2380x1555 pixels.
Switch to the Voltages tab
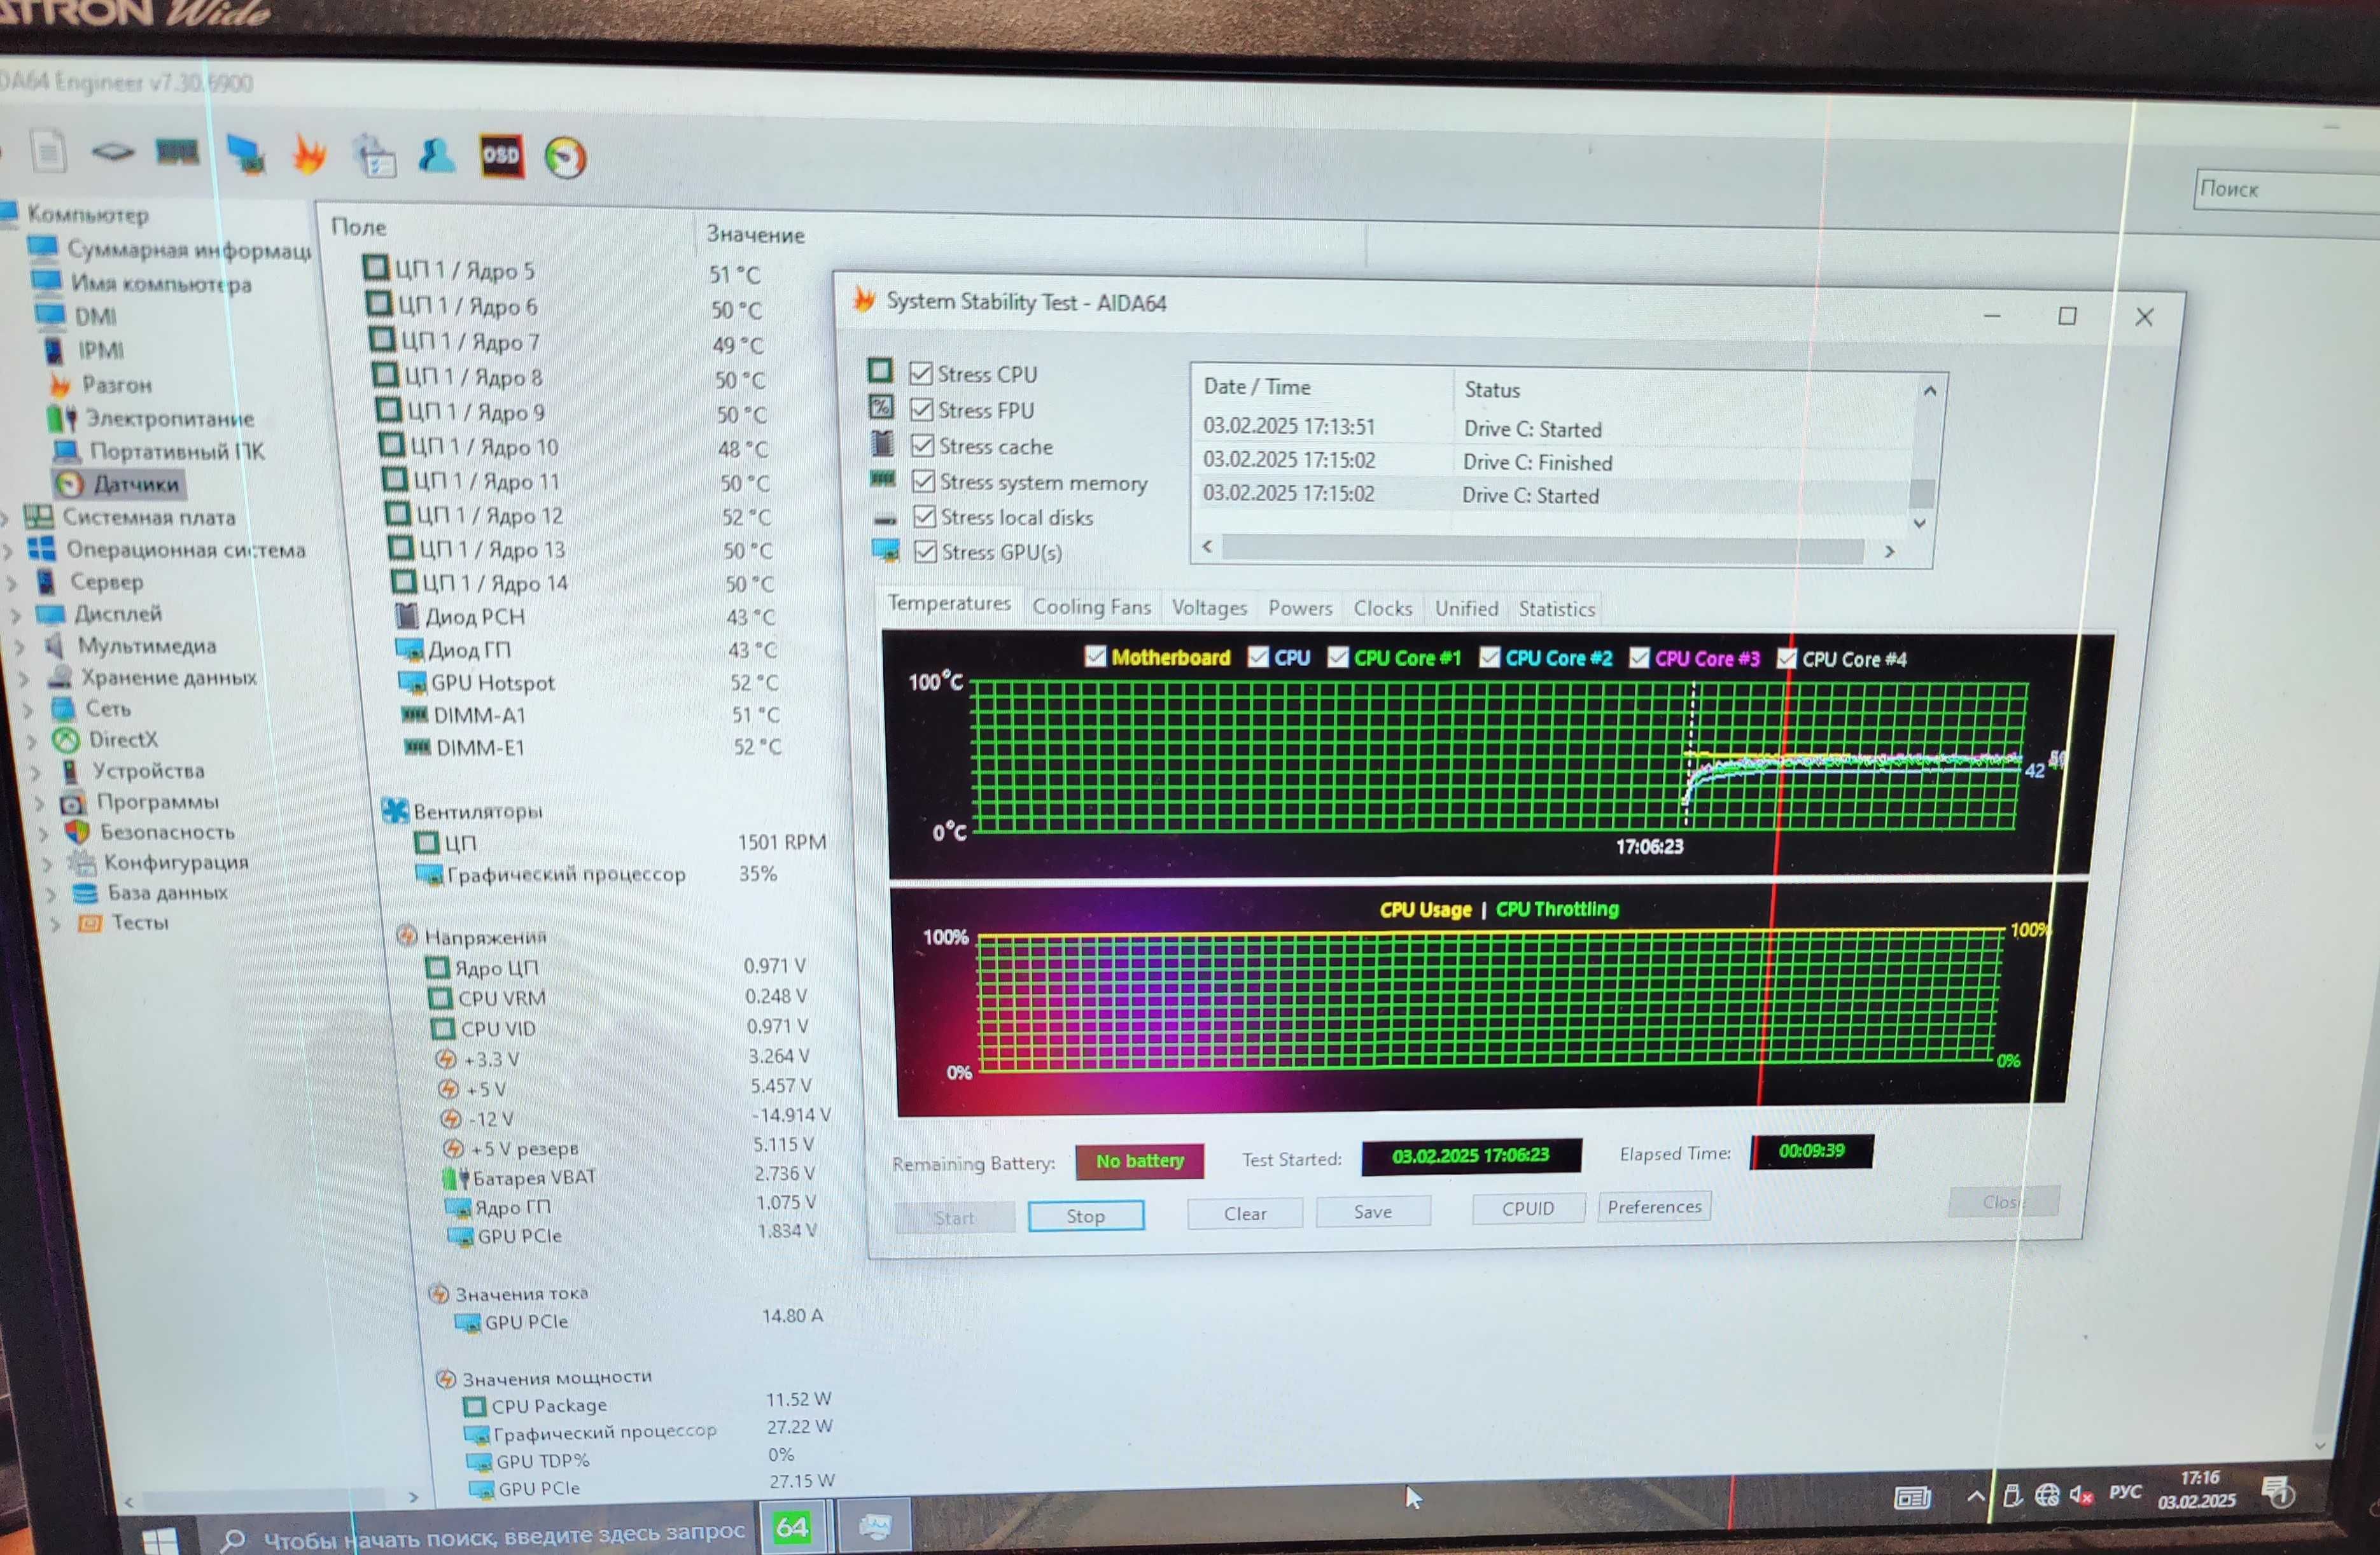(x=1209, y=607)
